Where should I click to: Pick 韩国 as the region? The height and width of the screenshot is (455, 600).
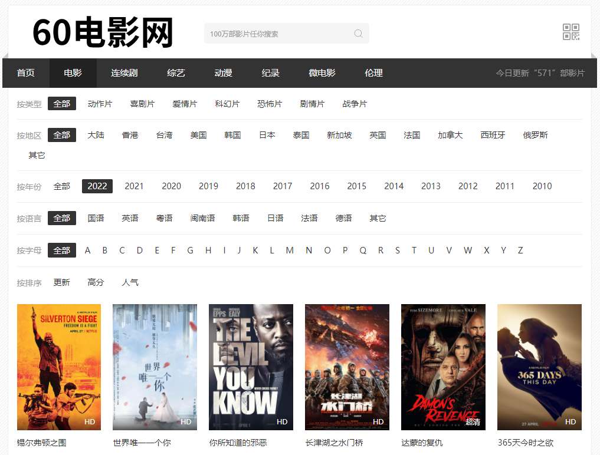point(232,135)
